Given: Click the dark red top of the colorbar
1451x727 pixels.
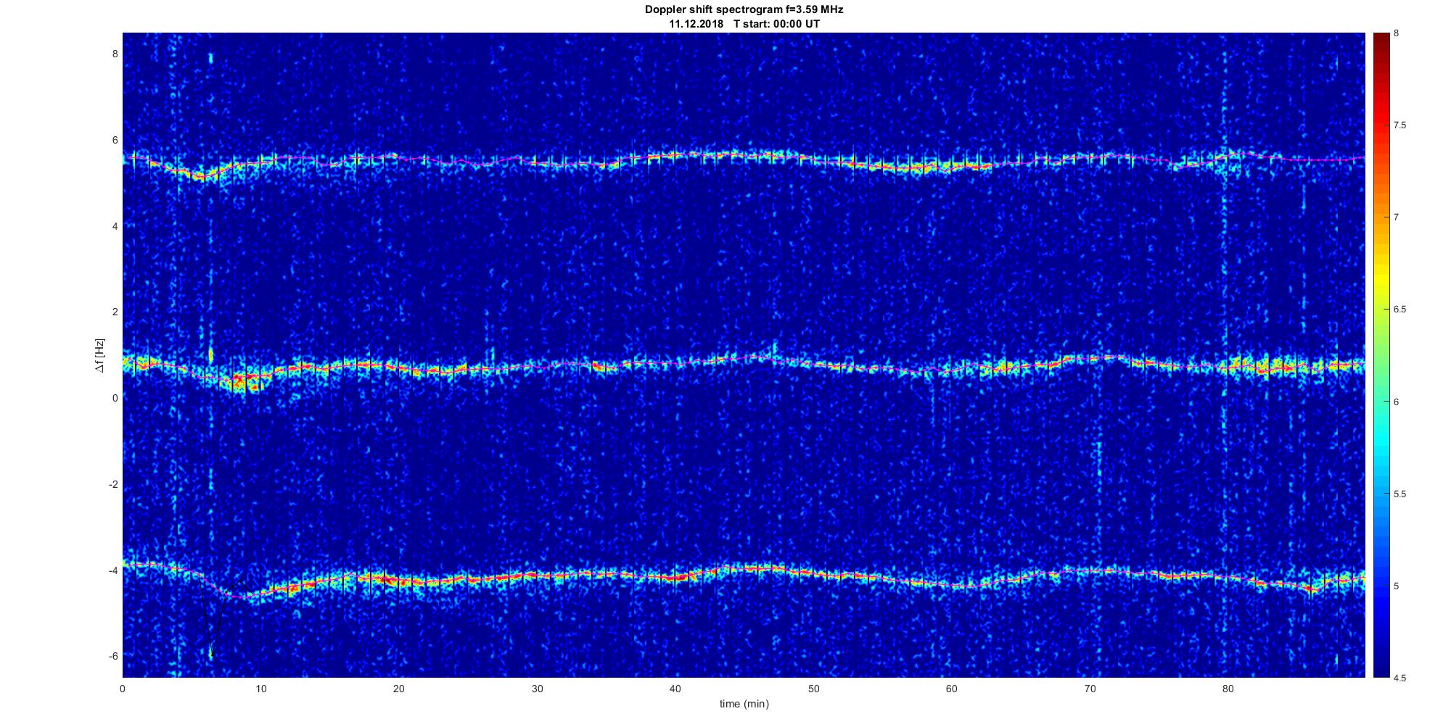Looking at the screenshot, I should pyautogui.click(x=1381, y=41).
